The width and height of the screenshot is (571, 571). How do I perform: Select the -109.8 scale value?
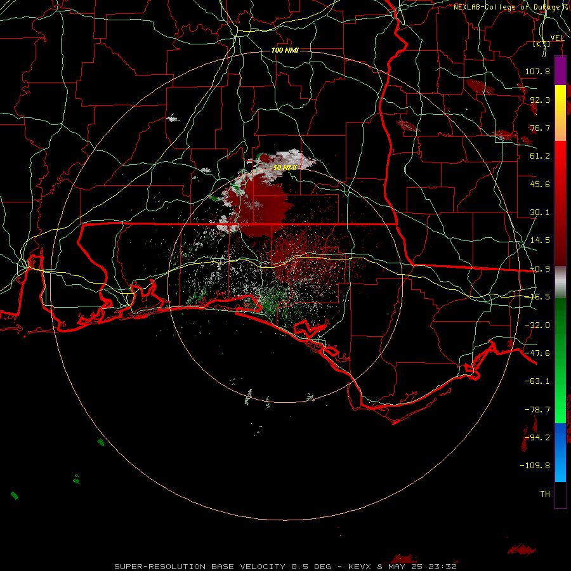click(x=535, y=466)
